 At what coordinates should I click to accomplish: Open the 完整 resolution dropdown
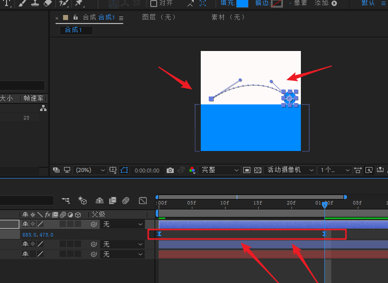[220, 170]
